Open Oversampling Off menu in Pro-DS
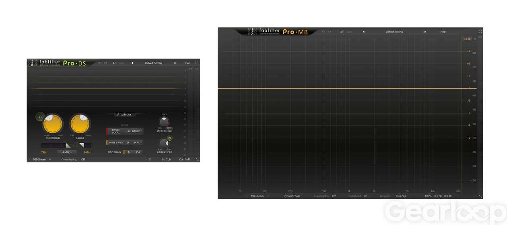The height and width of the screenshot is (225, 507). tap(83, 159)
